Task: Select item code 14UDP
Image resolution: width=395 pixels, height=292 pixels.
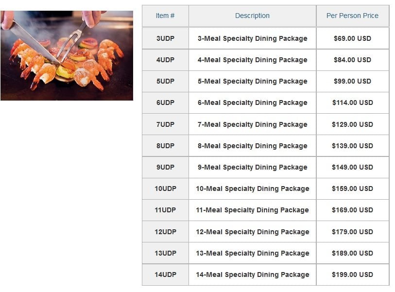Action: 165,275
